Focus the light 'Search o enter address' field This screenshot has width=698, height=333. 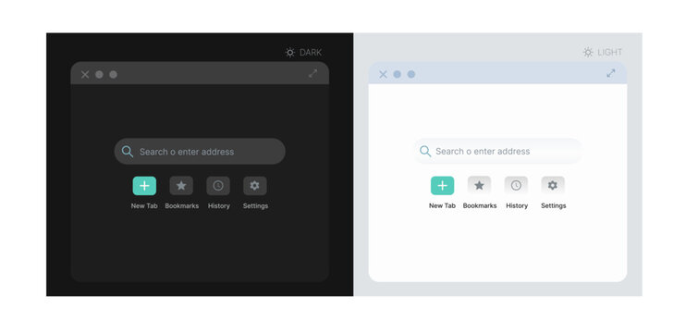point(497,152)
